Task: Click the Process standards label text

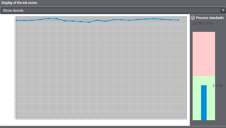Action: coord(210,18)
